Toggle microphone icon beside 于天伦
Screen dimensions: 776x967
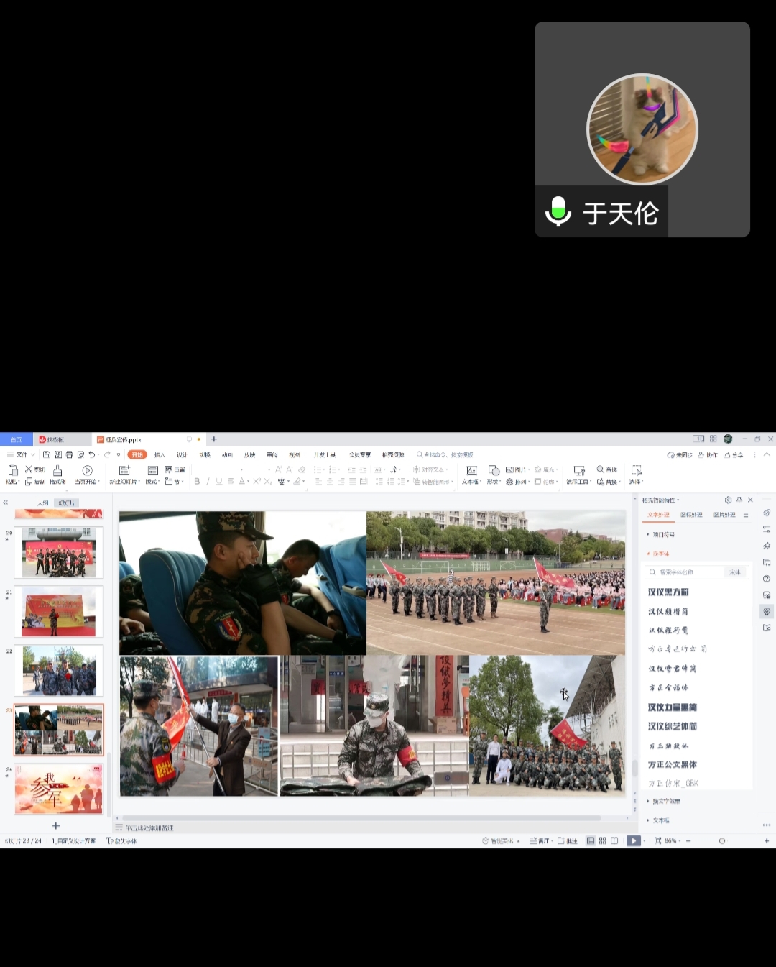tap(558, 212)
